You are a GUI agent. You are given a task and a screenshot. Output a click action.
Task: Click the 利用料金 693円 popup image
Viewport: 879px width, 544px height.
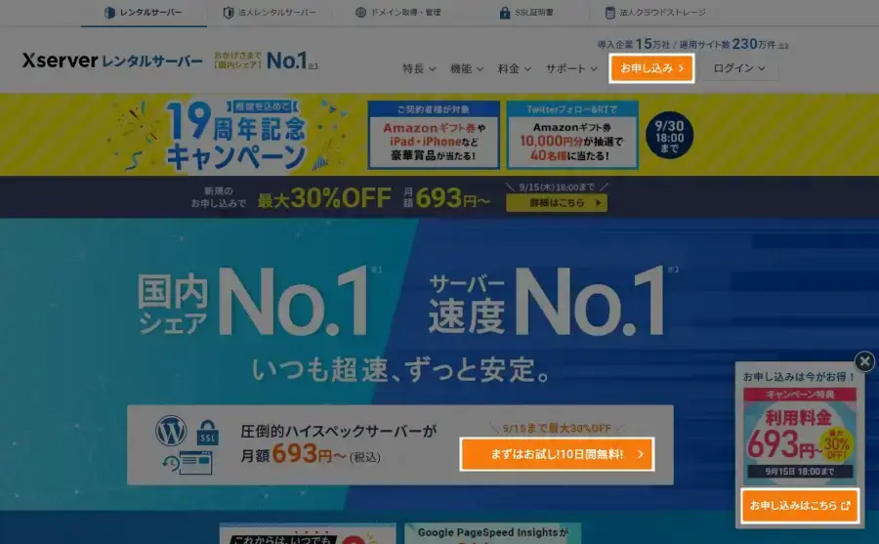800,436
